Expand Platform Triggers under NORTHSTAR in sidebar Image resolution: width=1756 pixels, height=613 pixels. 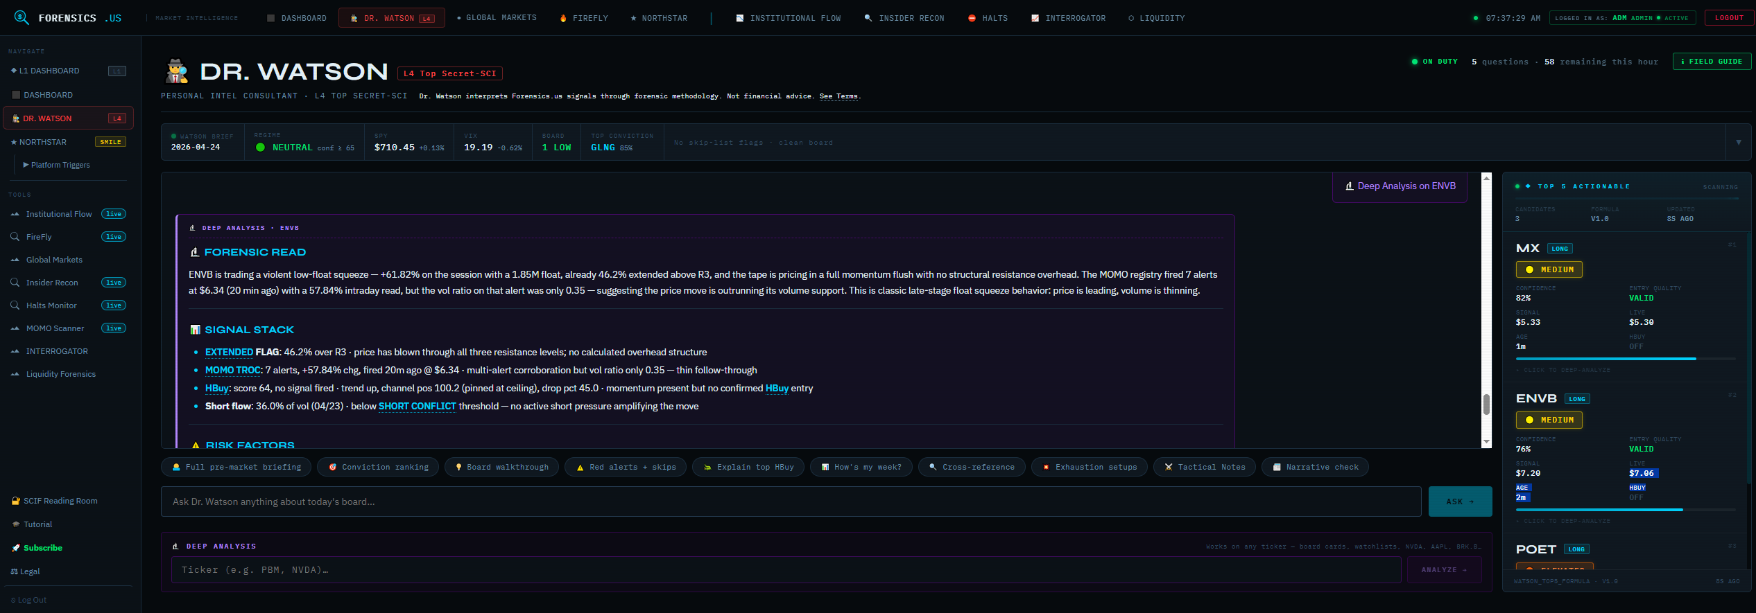click(57, 165)
